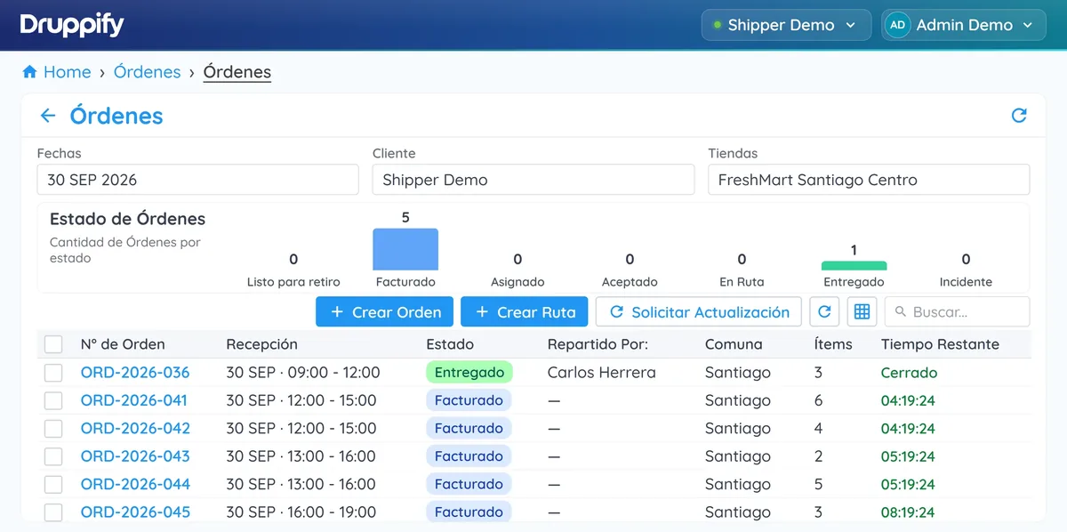The height and width of the screenshot is (532, 1067).
Task: Check the box for order ORD-2026-045
Action: (53, 512)
